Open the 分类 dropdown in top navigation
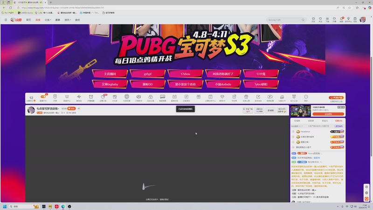Image resolution: width=373 pixels, height=210 pixels. [48, 20]
